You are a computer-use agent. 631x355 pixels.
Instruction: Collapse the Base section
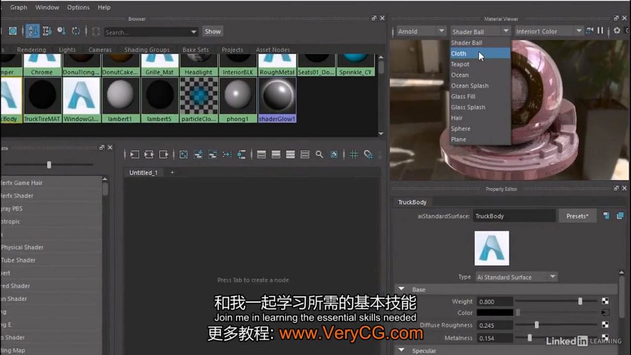click(x=401, y=289)
